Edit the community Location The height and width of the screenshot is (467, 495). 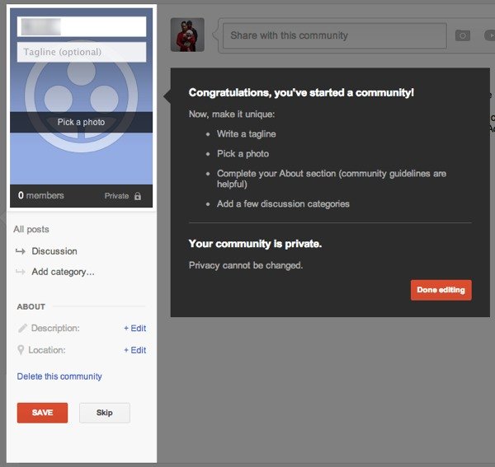pyautogui.click(x=134, y=350)
